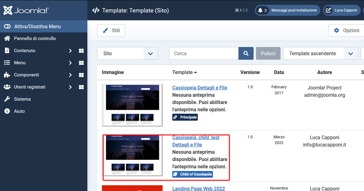Open the Contenuto dashboard grid icon
The width and height of the screenshot is (364, 191).
point(81,51)
